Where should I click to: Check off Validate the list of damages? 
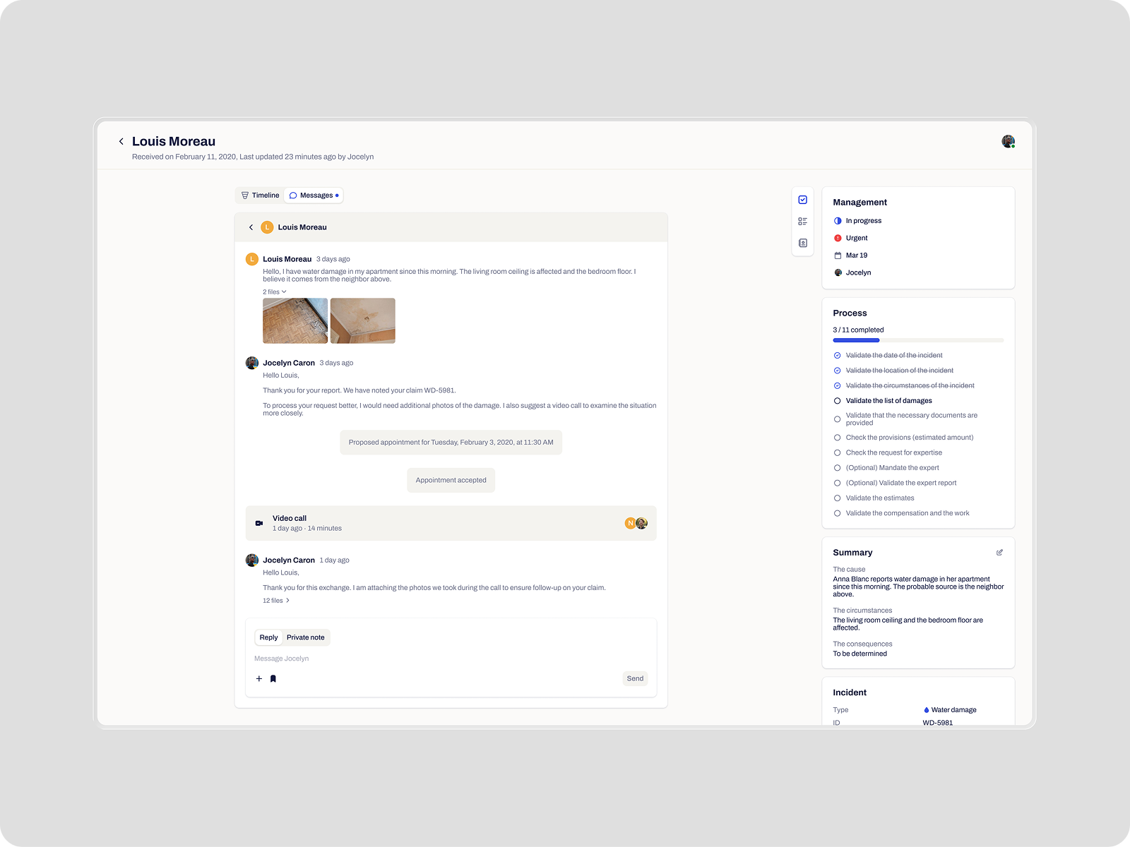pos(837,400)
